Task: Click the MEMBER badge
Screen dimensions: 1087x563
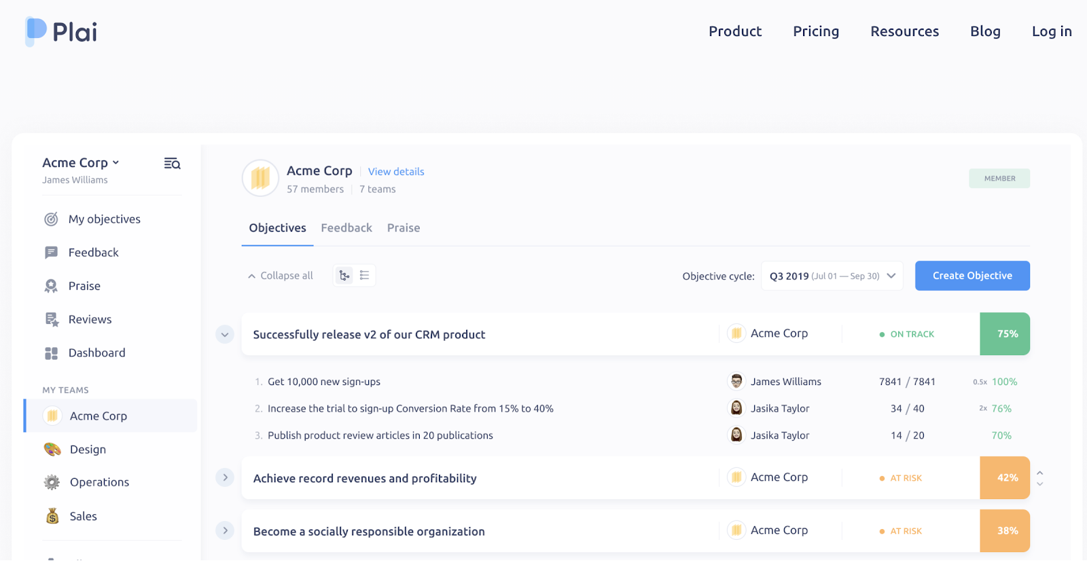Action: pyautogui.click(x=999, y=179)
